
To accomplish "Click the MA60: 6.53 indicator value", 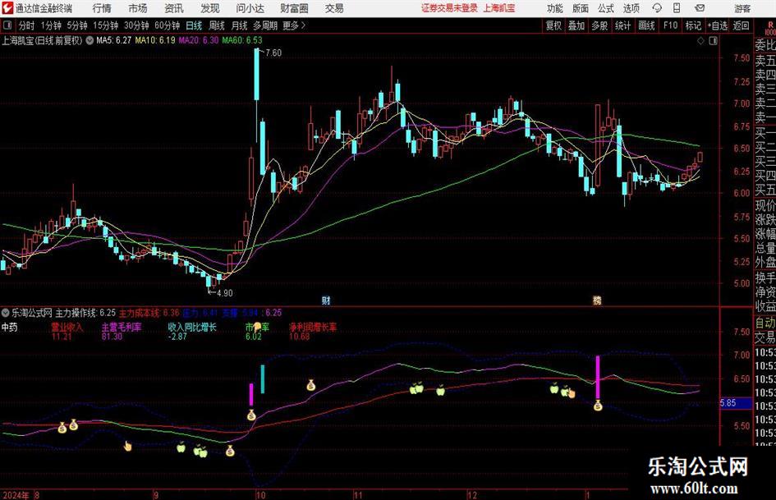I will [x=242, y=40].
